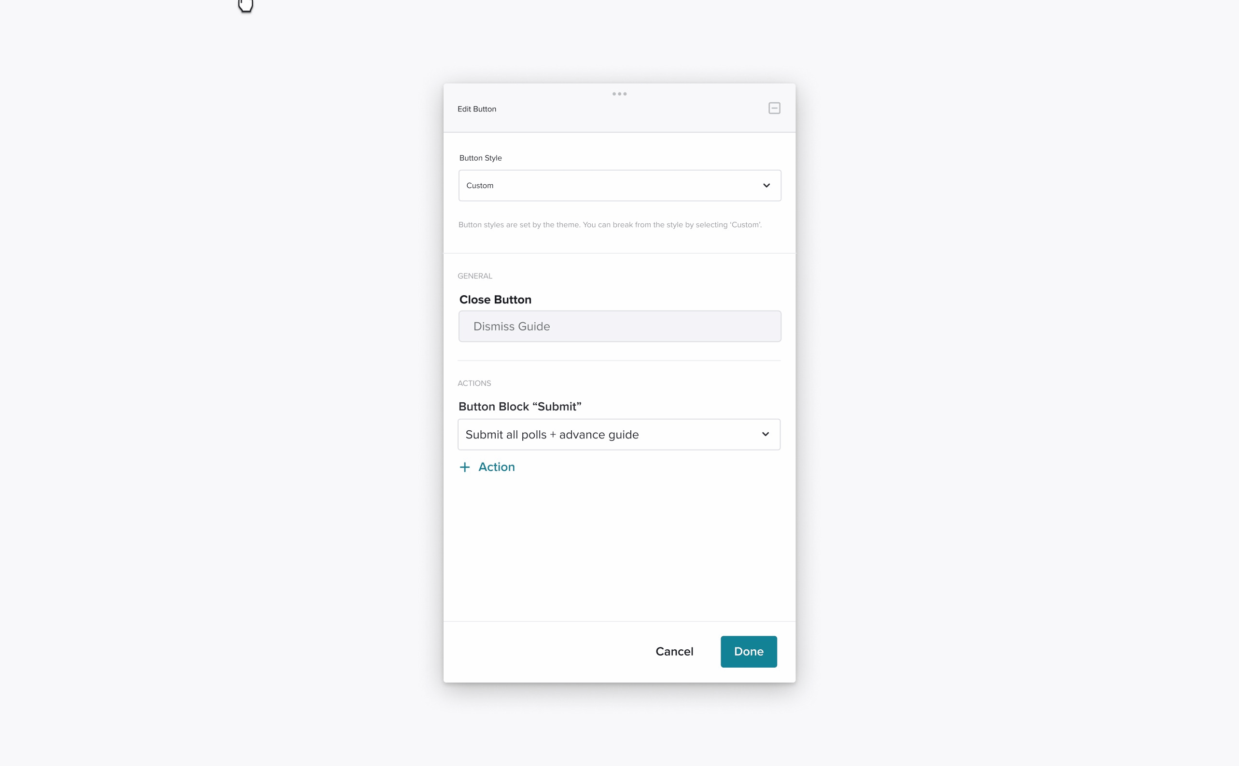
Task: Collapse the Edit Button panel with the minus icon
Action: click(x=774, y=108)
